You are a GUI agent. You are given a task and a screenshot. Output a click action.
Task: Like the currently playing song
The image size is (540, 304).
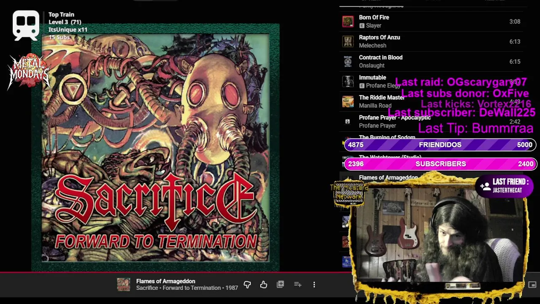point(264,285)
